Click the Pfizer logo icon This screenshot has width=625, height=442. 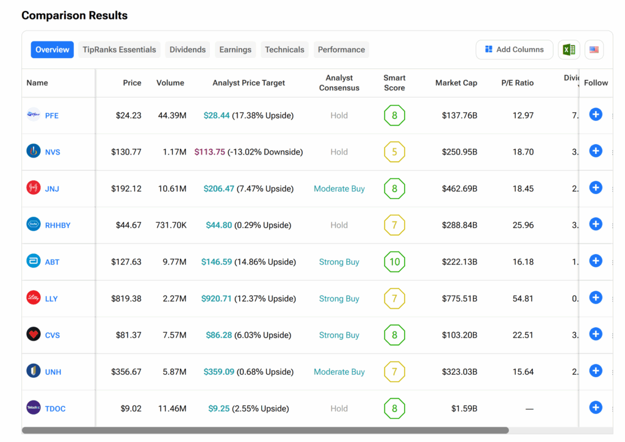pyautogui.click(x=34, y=115)
